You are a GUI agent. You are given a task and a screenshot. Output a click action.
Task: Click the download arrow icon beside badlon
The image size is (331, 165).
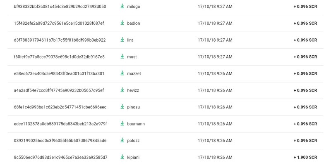click(122, 23)
